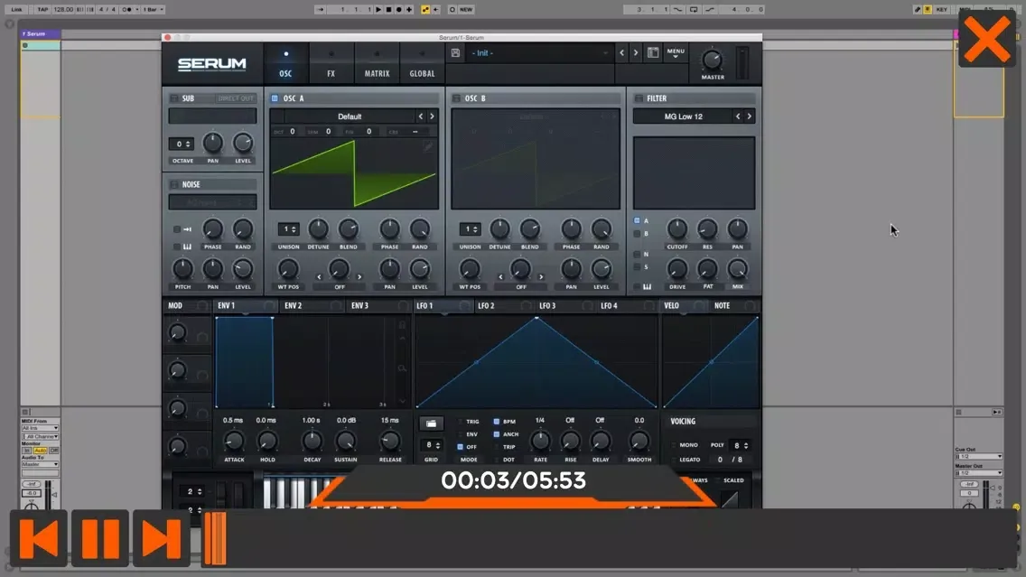Viewport: 1026px width, 577px height.
Task: Click SUB octave stepper
Action: (181, 144)
